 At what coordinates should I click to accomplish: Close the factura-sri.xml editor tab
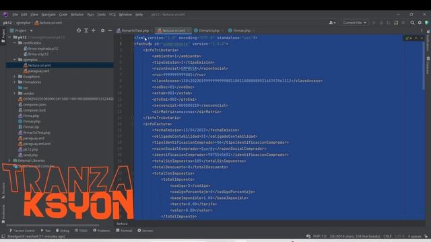[189, 30]
